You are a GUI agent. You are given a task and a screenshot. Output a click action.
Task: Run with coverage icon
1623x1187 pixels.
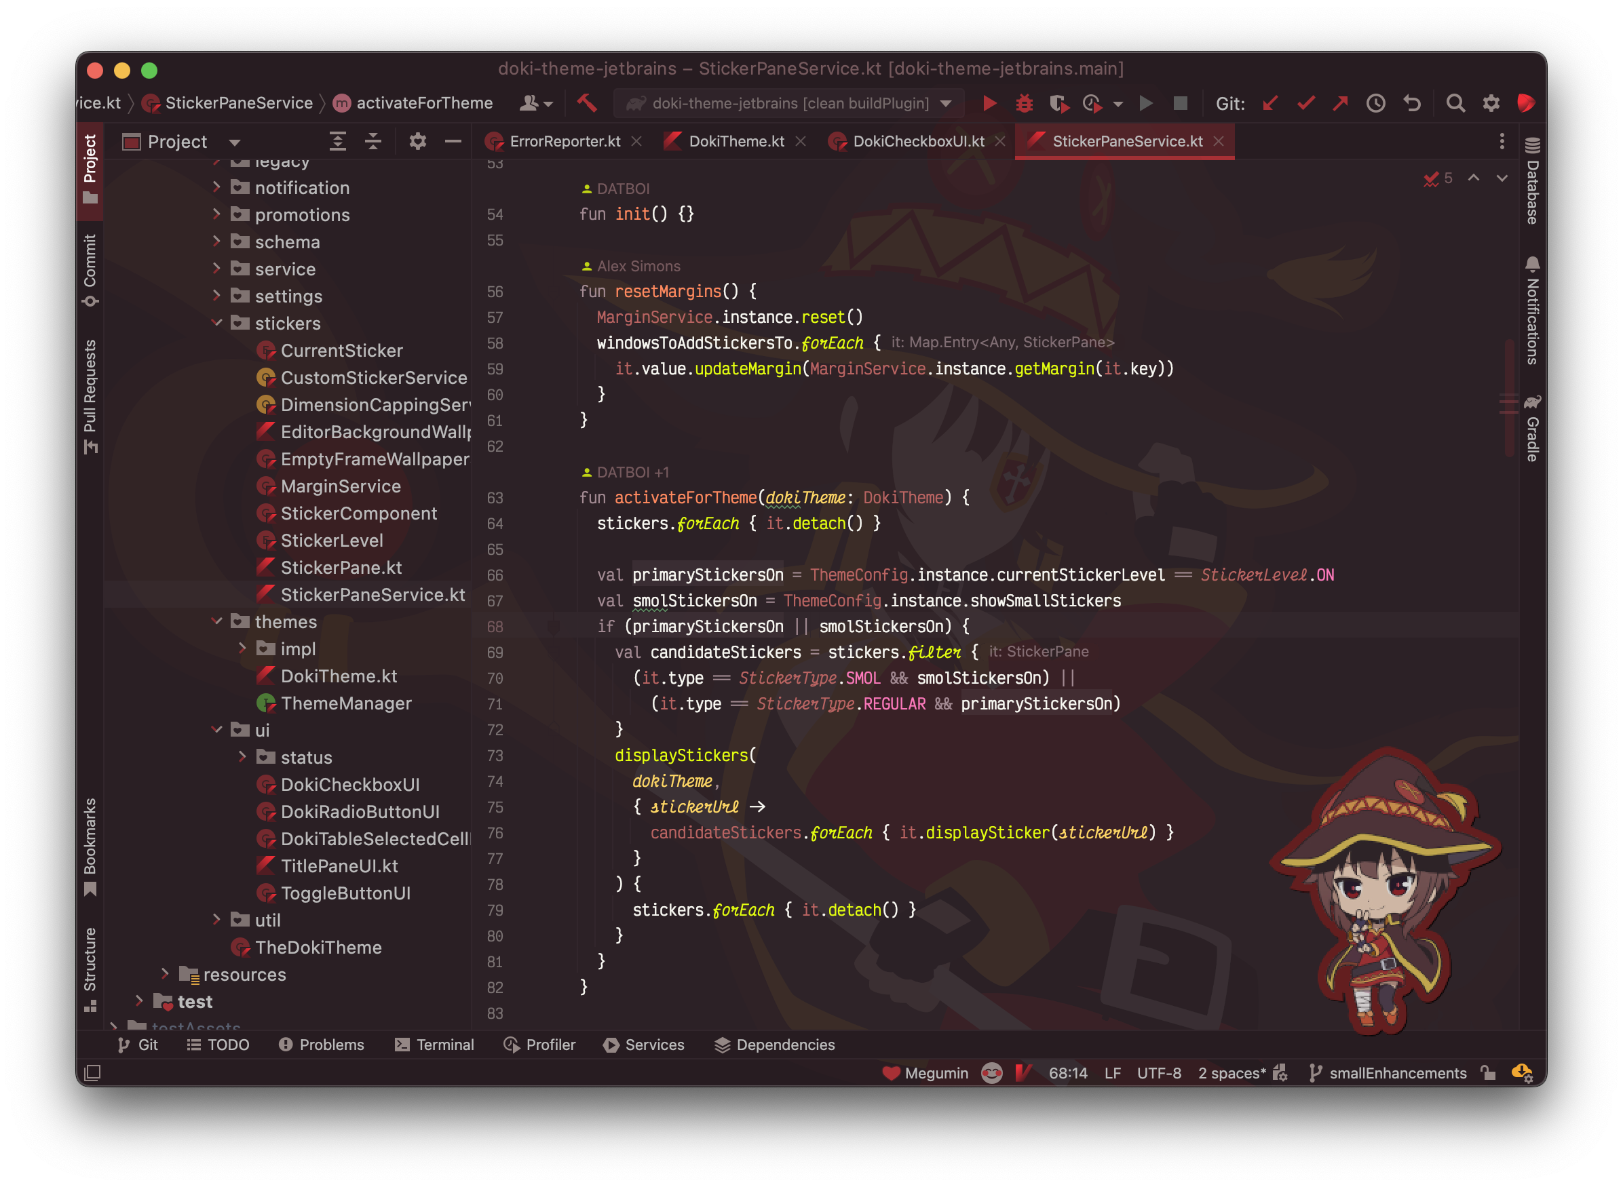(x=1058, y=102)
